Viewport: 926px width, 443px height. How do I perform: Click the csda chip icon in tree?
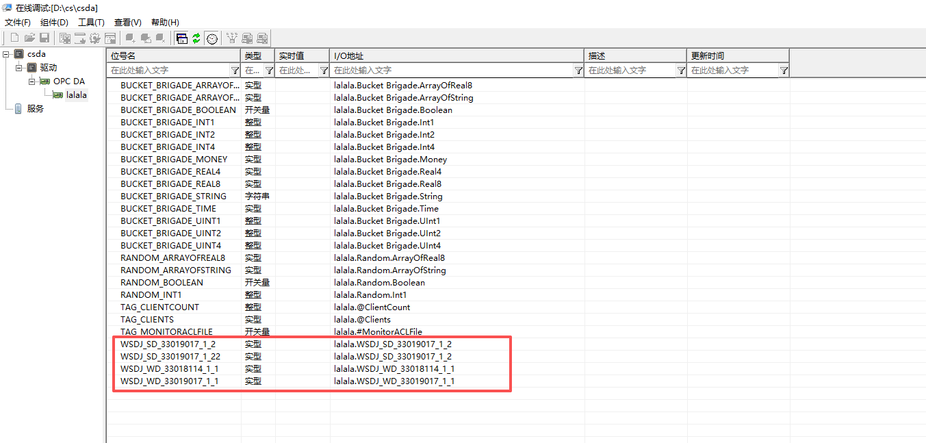tap(19, 54)
